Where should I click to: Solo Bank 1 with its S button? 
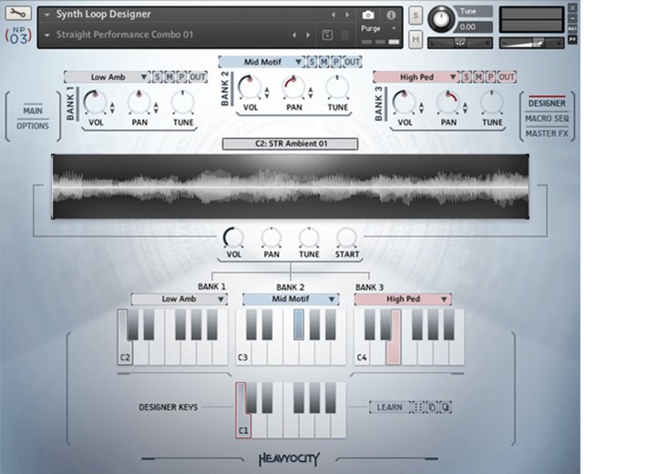pos(158,77)
